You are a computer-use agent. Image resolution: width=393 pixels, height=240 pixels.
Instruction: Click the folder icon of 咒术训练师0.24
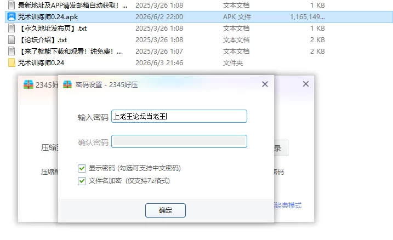pyautogui.click(x=12, y=62)
